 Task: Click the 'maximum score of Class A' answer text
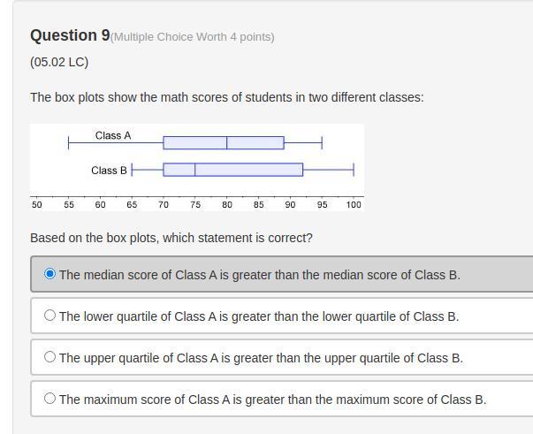[x=272, y=400]
